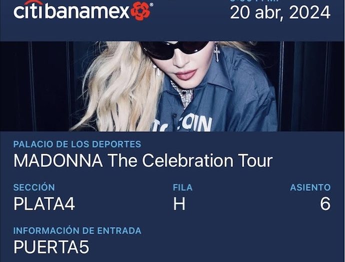
Task: Click the citibanamex logo text
Action: pyautogui.click(x=71, y=10)
